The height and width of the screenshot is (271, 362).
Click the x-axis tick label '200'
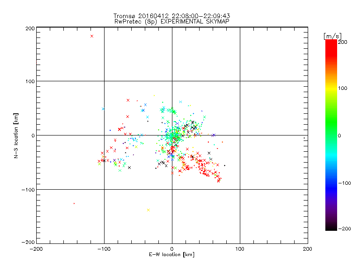[308, 249]
